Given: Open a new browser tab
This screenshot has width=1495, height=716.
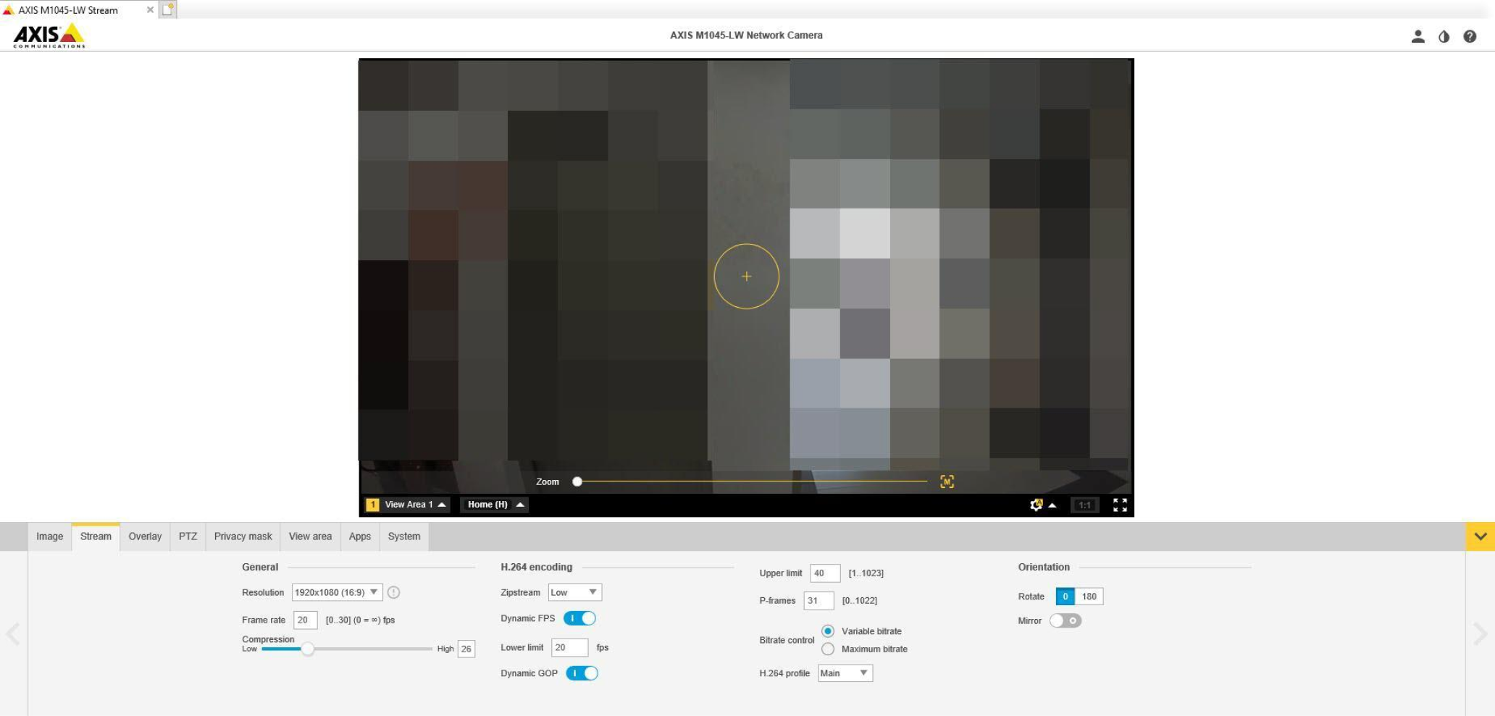Looking at the screenshot, I should (x=168, y=9).
